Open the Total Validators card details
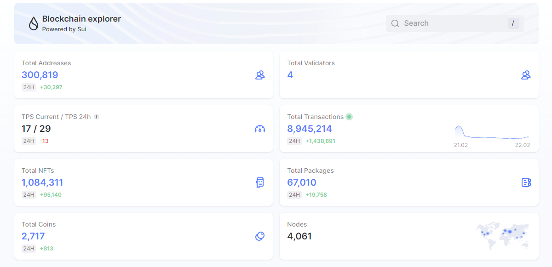Viewport: 552px width, 267px height. [x=409, y=75]
